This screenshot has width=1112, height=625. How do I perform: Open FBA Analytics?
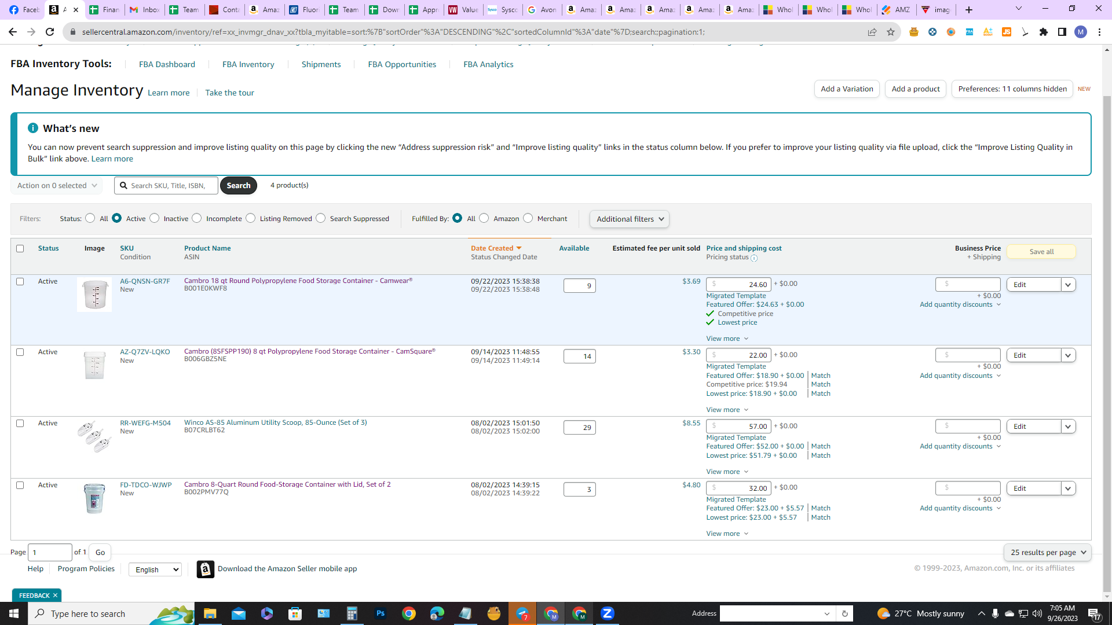point(488,64)
